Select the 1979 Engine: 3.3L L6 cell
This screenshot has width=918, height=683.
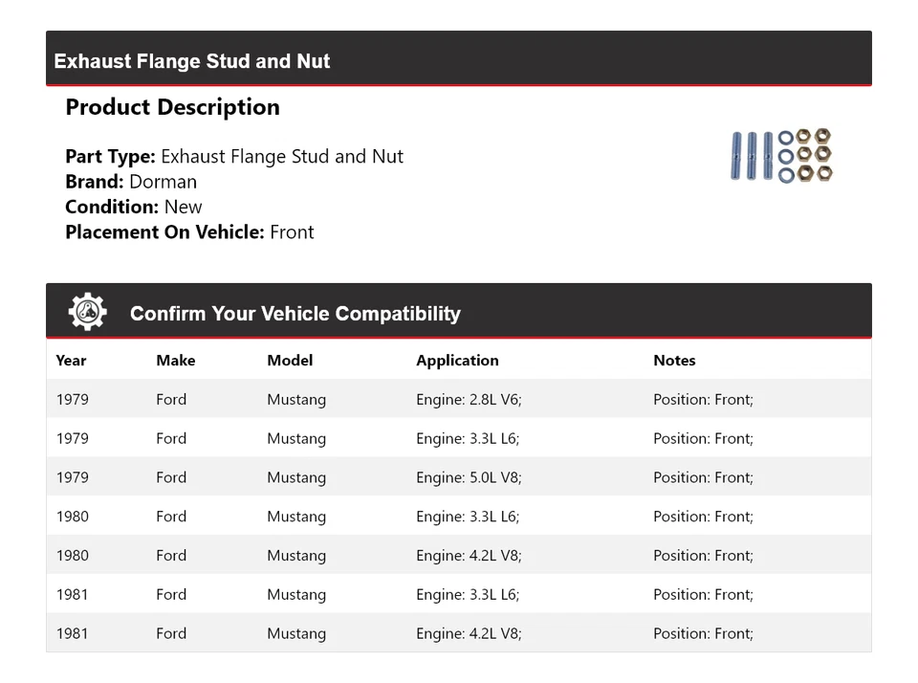coord(468,439)
